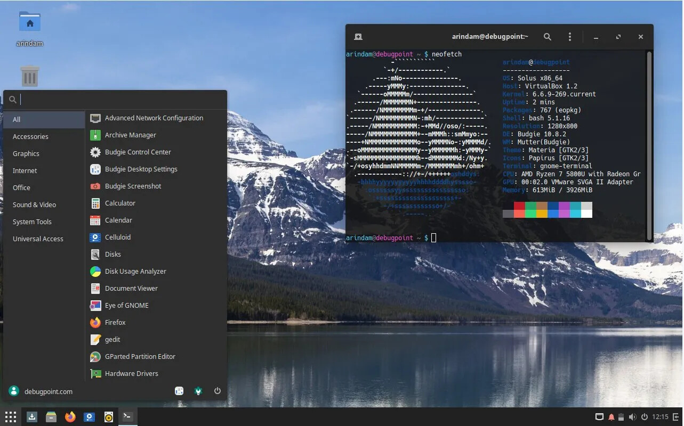Select the Office category
Image resolution: width=684 pixels, height=426 pixels.
click(44, 188)
